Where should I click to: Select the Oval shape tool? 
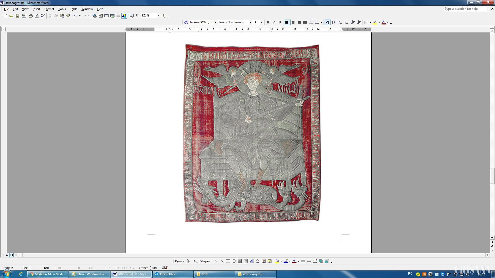(234, 261)
